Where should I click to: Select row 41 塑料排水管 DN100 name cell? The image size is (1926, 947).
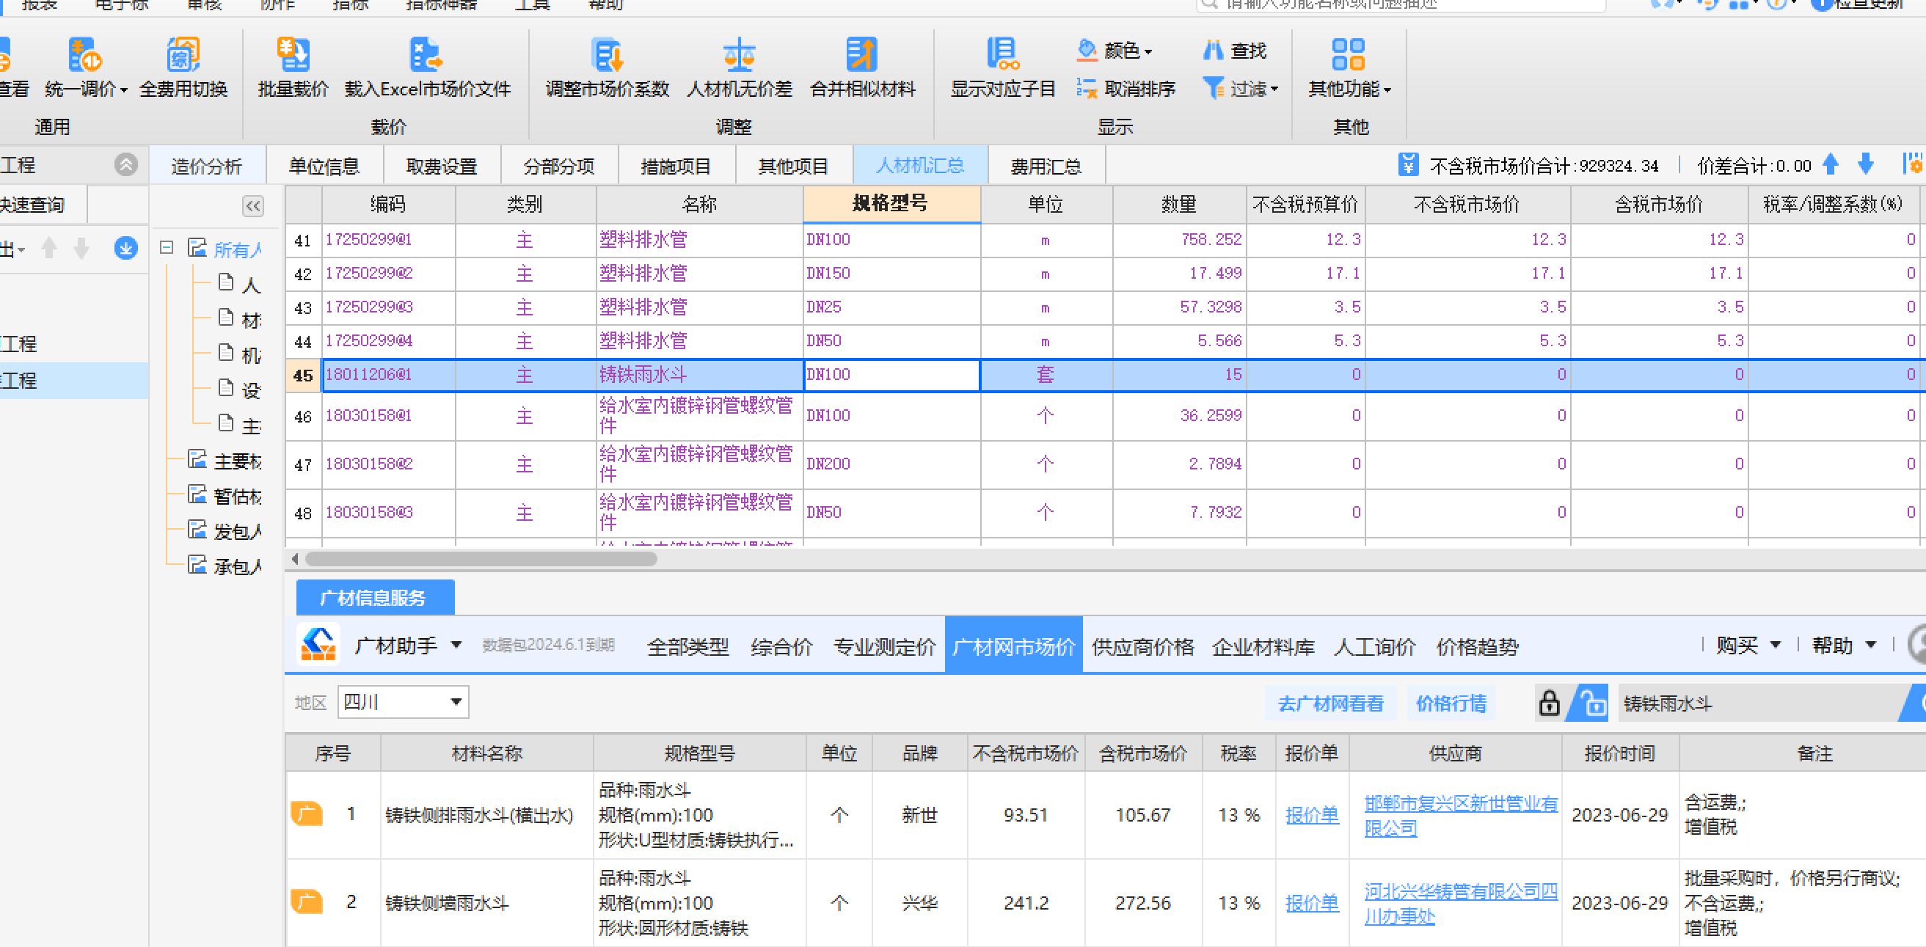(x=700, y=240)
